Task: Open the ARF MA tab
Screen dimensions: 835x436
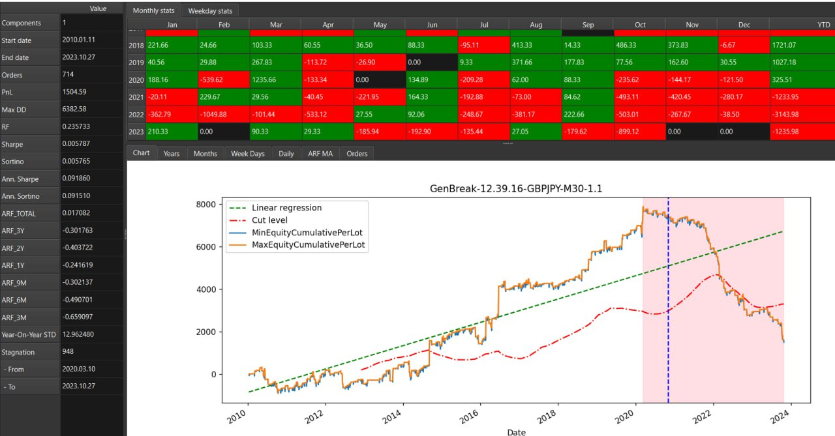Action: [320, 153]
